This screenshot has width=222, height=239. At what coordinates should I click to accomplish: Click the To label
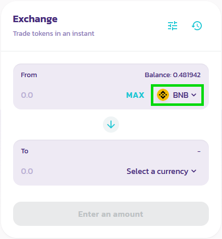(25, 151)
